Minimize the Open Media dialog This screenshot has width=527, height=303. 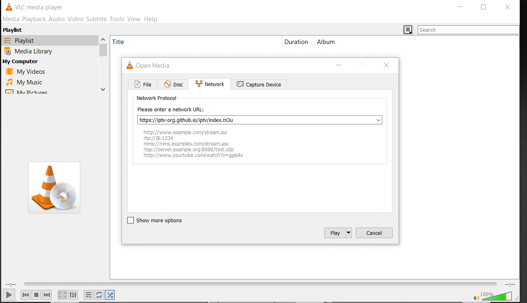(x=338, y=65)
